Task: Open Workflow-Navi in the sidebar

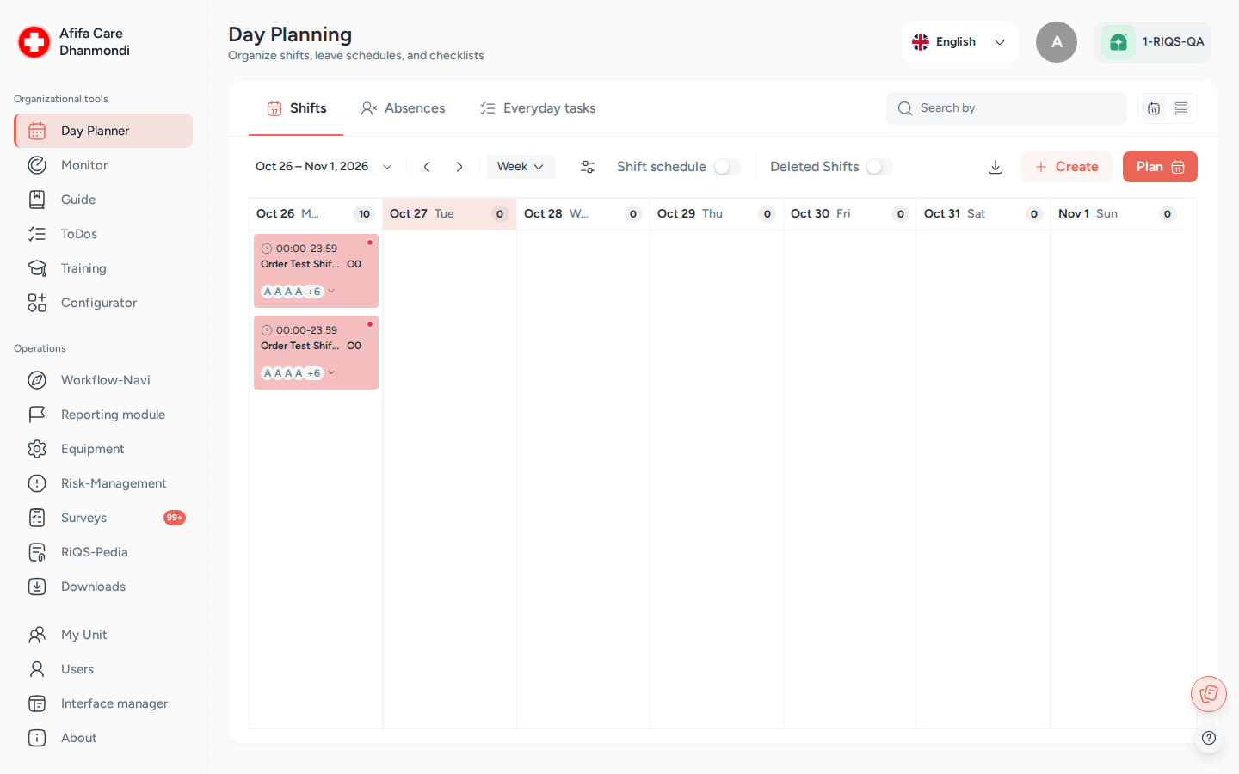Action: [103, 380]
